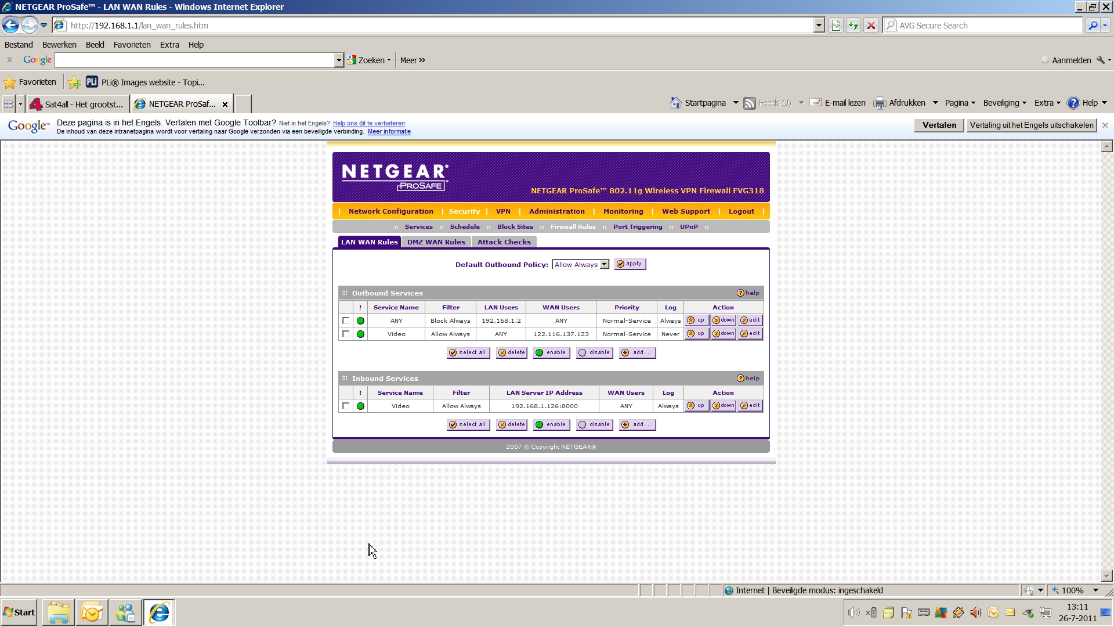The image size is (1114, 627).
Task: Click Meer informatie link
Action: pyautogui.click(x=389, y=132)
